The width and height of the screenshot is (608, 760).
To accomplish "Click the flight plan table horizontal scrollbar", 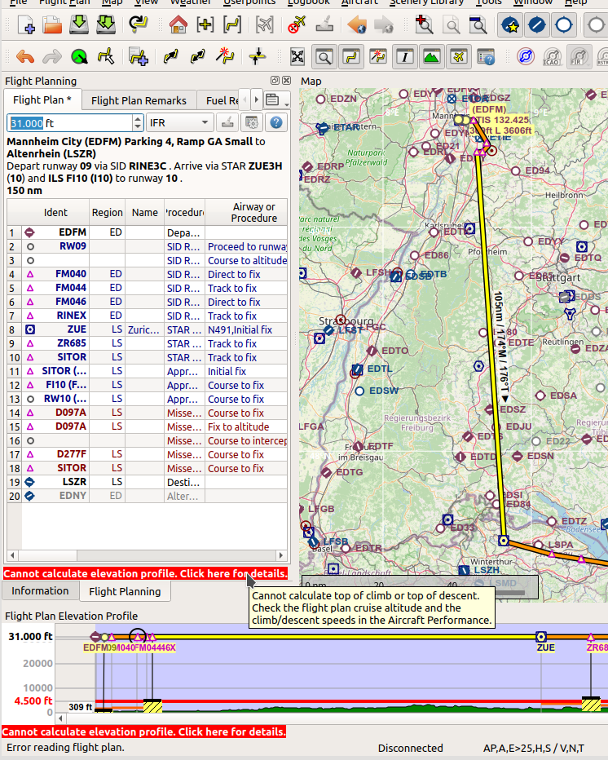I will point(147,555).
